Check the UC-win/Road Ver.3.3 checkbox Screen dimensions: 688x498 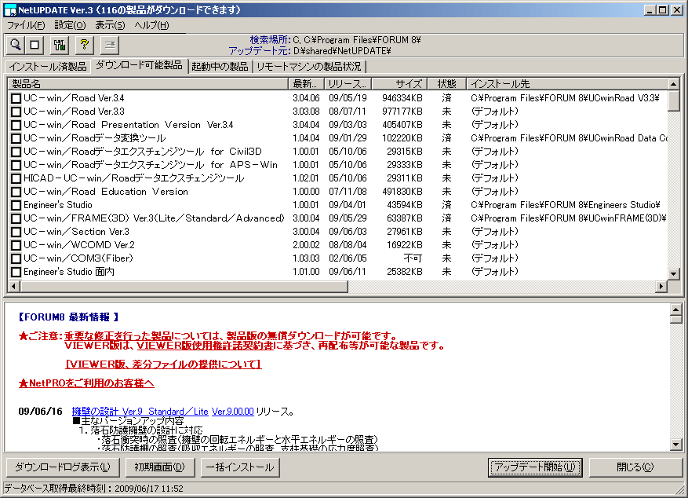pyautogui.click(x=16, y=112)
